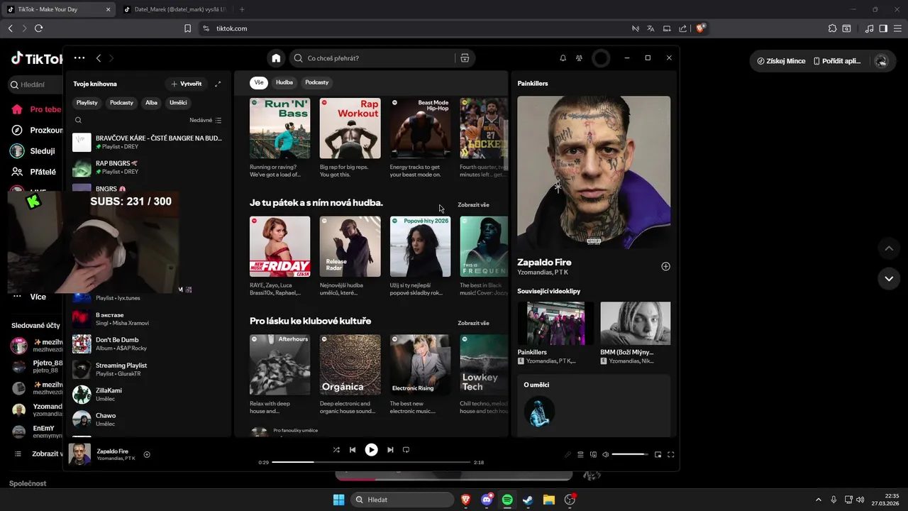
Task: Open Windows Start menu
Action: (338, 500)
